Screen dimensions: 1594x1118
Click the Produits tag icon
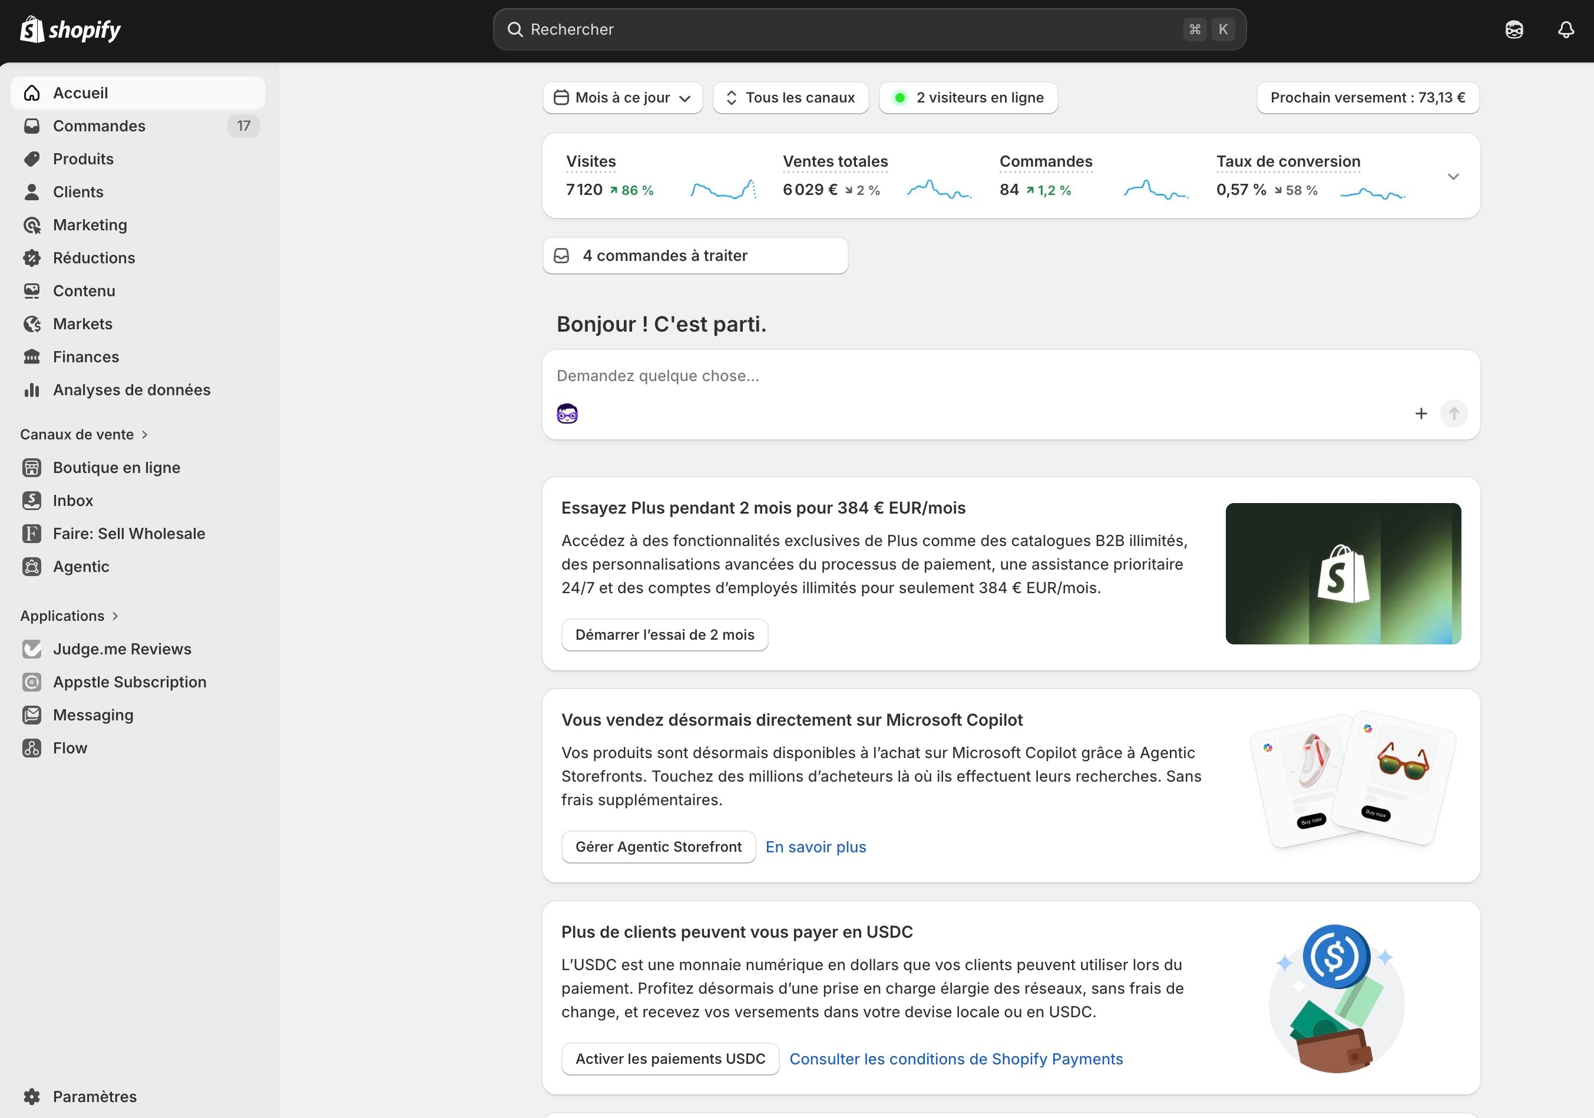coord(32,159)
